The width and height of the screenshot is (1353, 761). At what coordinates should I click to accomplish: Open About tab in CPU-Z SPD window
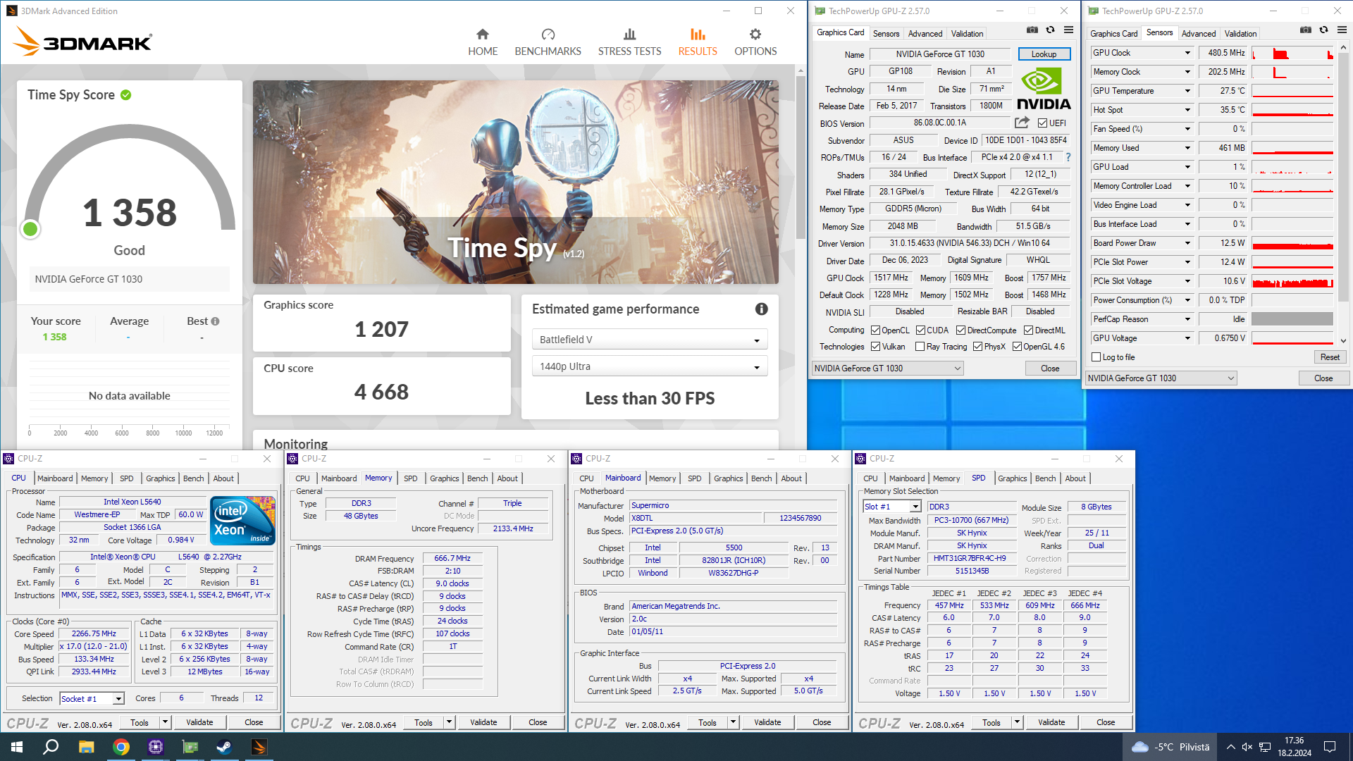[x=1075, y=478]
